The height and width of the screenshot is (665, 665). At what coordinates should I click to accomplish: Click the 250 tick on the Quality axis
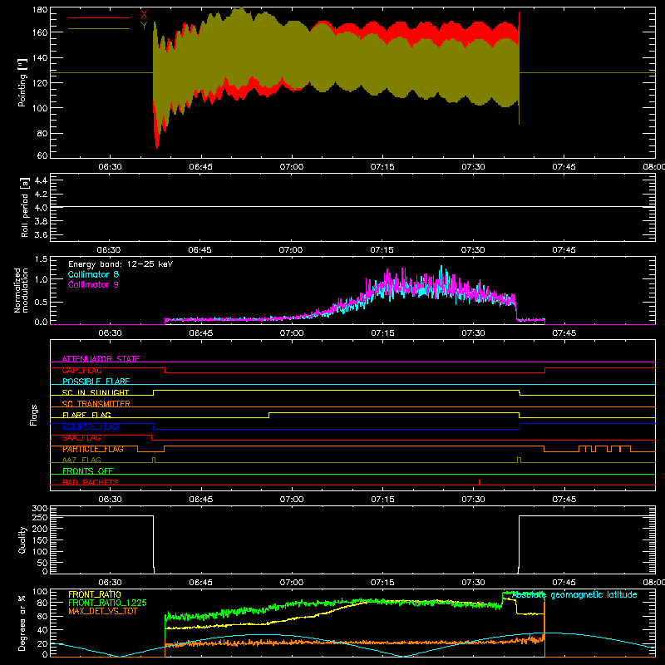(x=40, y=517)
